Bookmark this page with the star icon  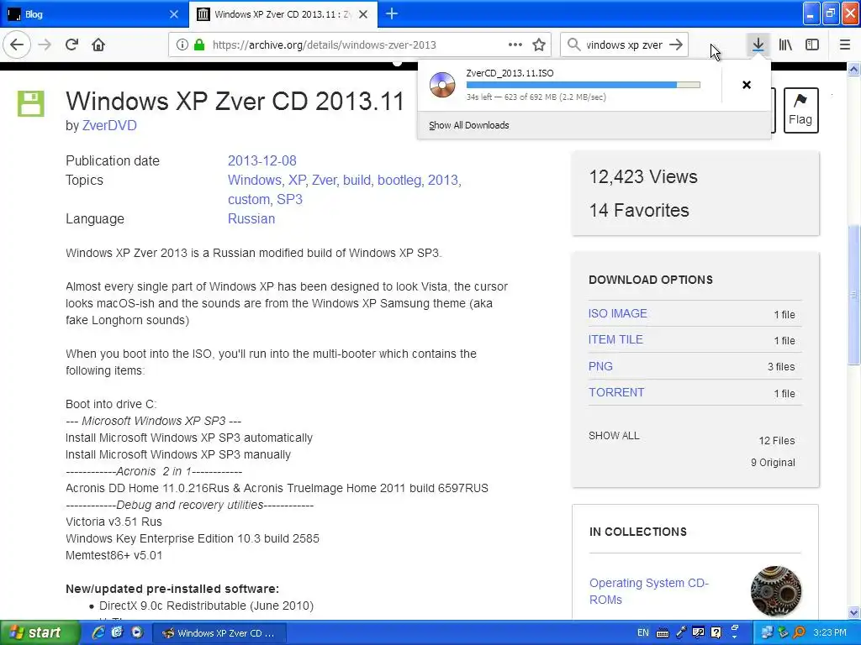[x=539, y=45]
